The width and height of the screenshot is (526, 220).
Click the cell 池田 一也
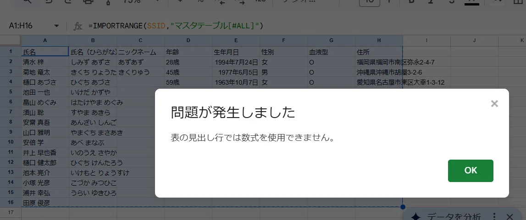point(45,92)
